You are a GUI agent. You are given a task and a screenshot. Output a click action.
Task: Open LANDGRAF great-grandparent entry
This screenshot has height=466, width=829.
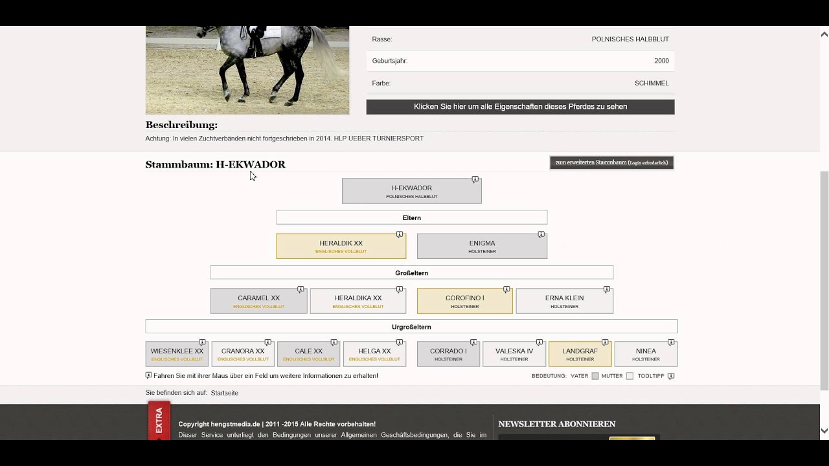click(580, 354)
